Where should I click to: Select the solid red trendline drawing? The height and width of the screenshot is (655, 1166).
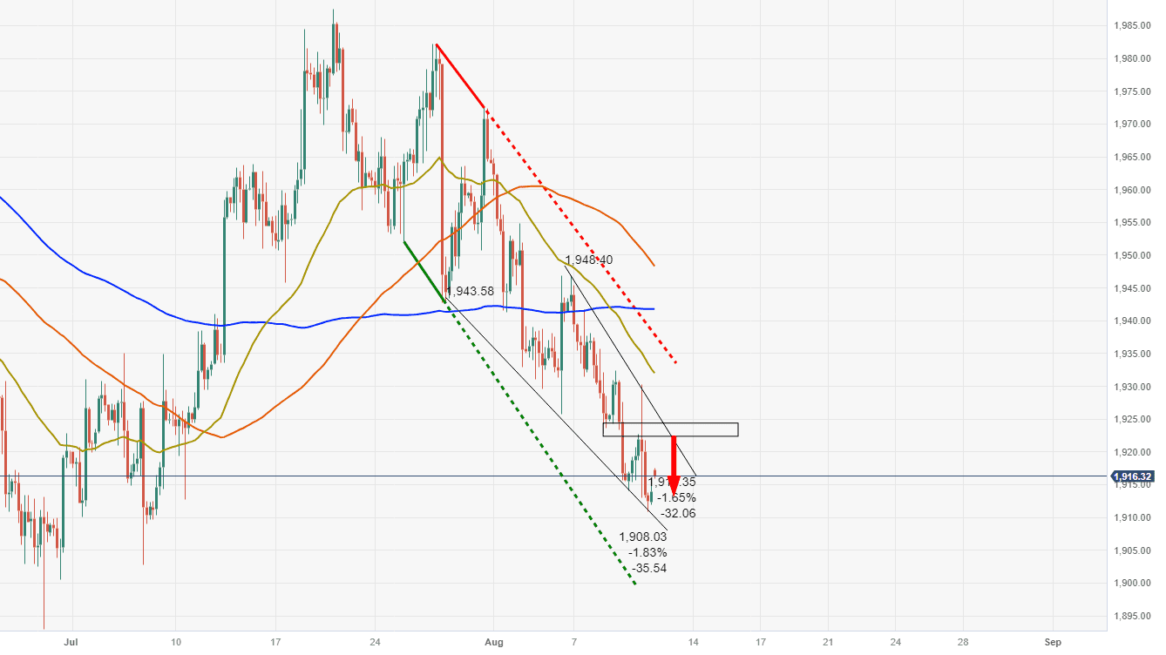(461, 77)
